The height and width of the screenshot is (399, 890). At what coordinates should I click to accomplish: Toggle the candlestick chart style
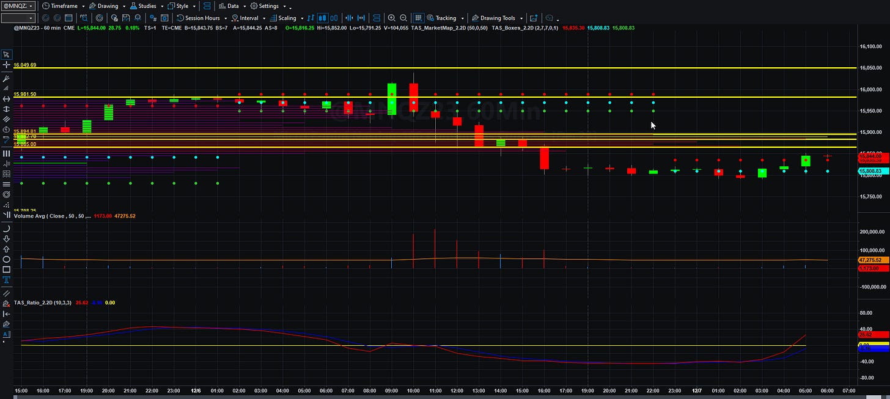tap(323, 18)
